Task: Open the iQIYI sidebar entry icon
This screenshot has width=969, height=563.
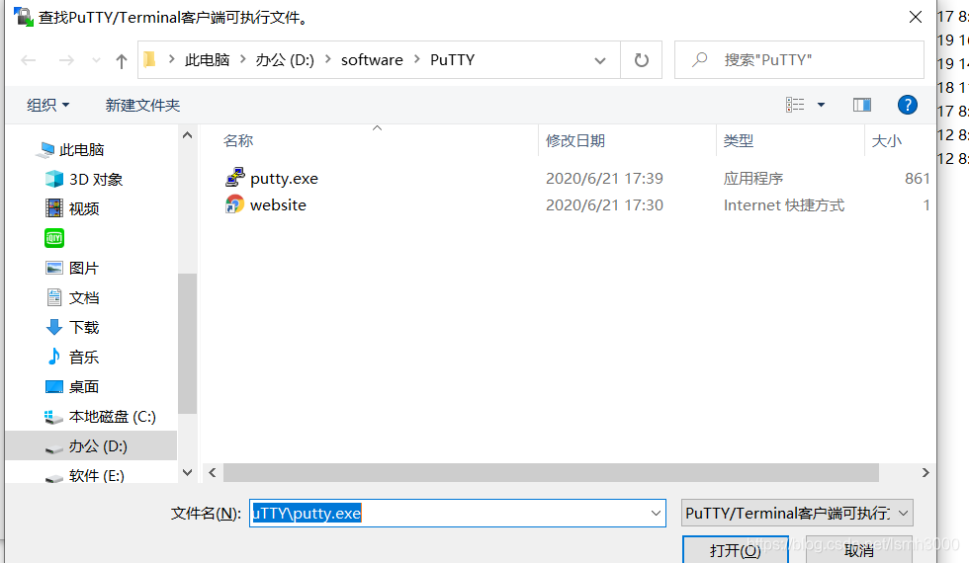Action: [54, 238]
